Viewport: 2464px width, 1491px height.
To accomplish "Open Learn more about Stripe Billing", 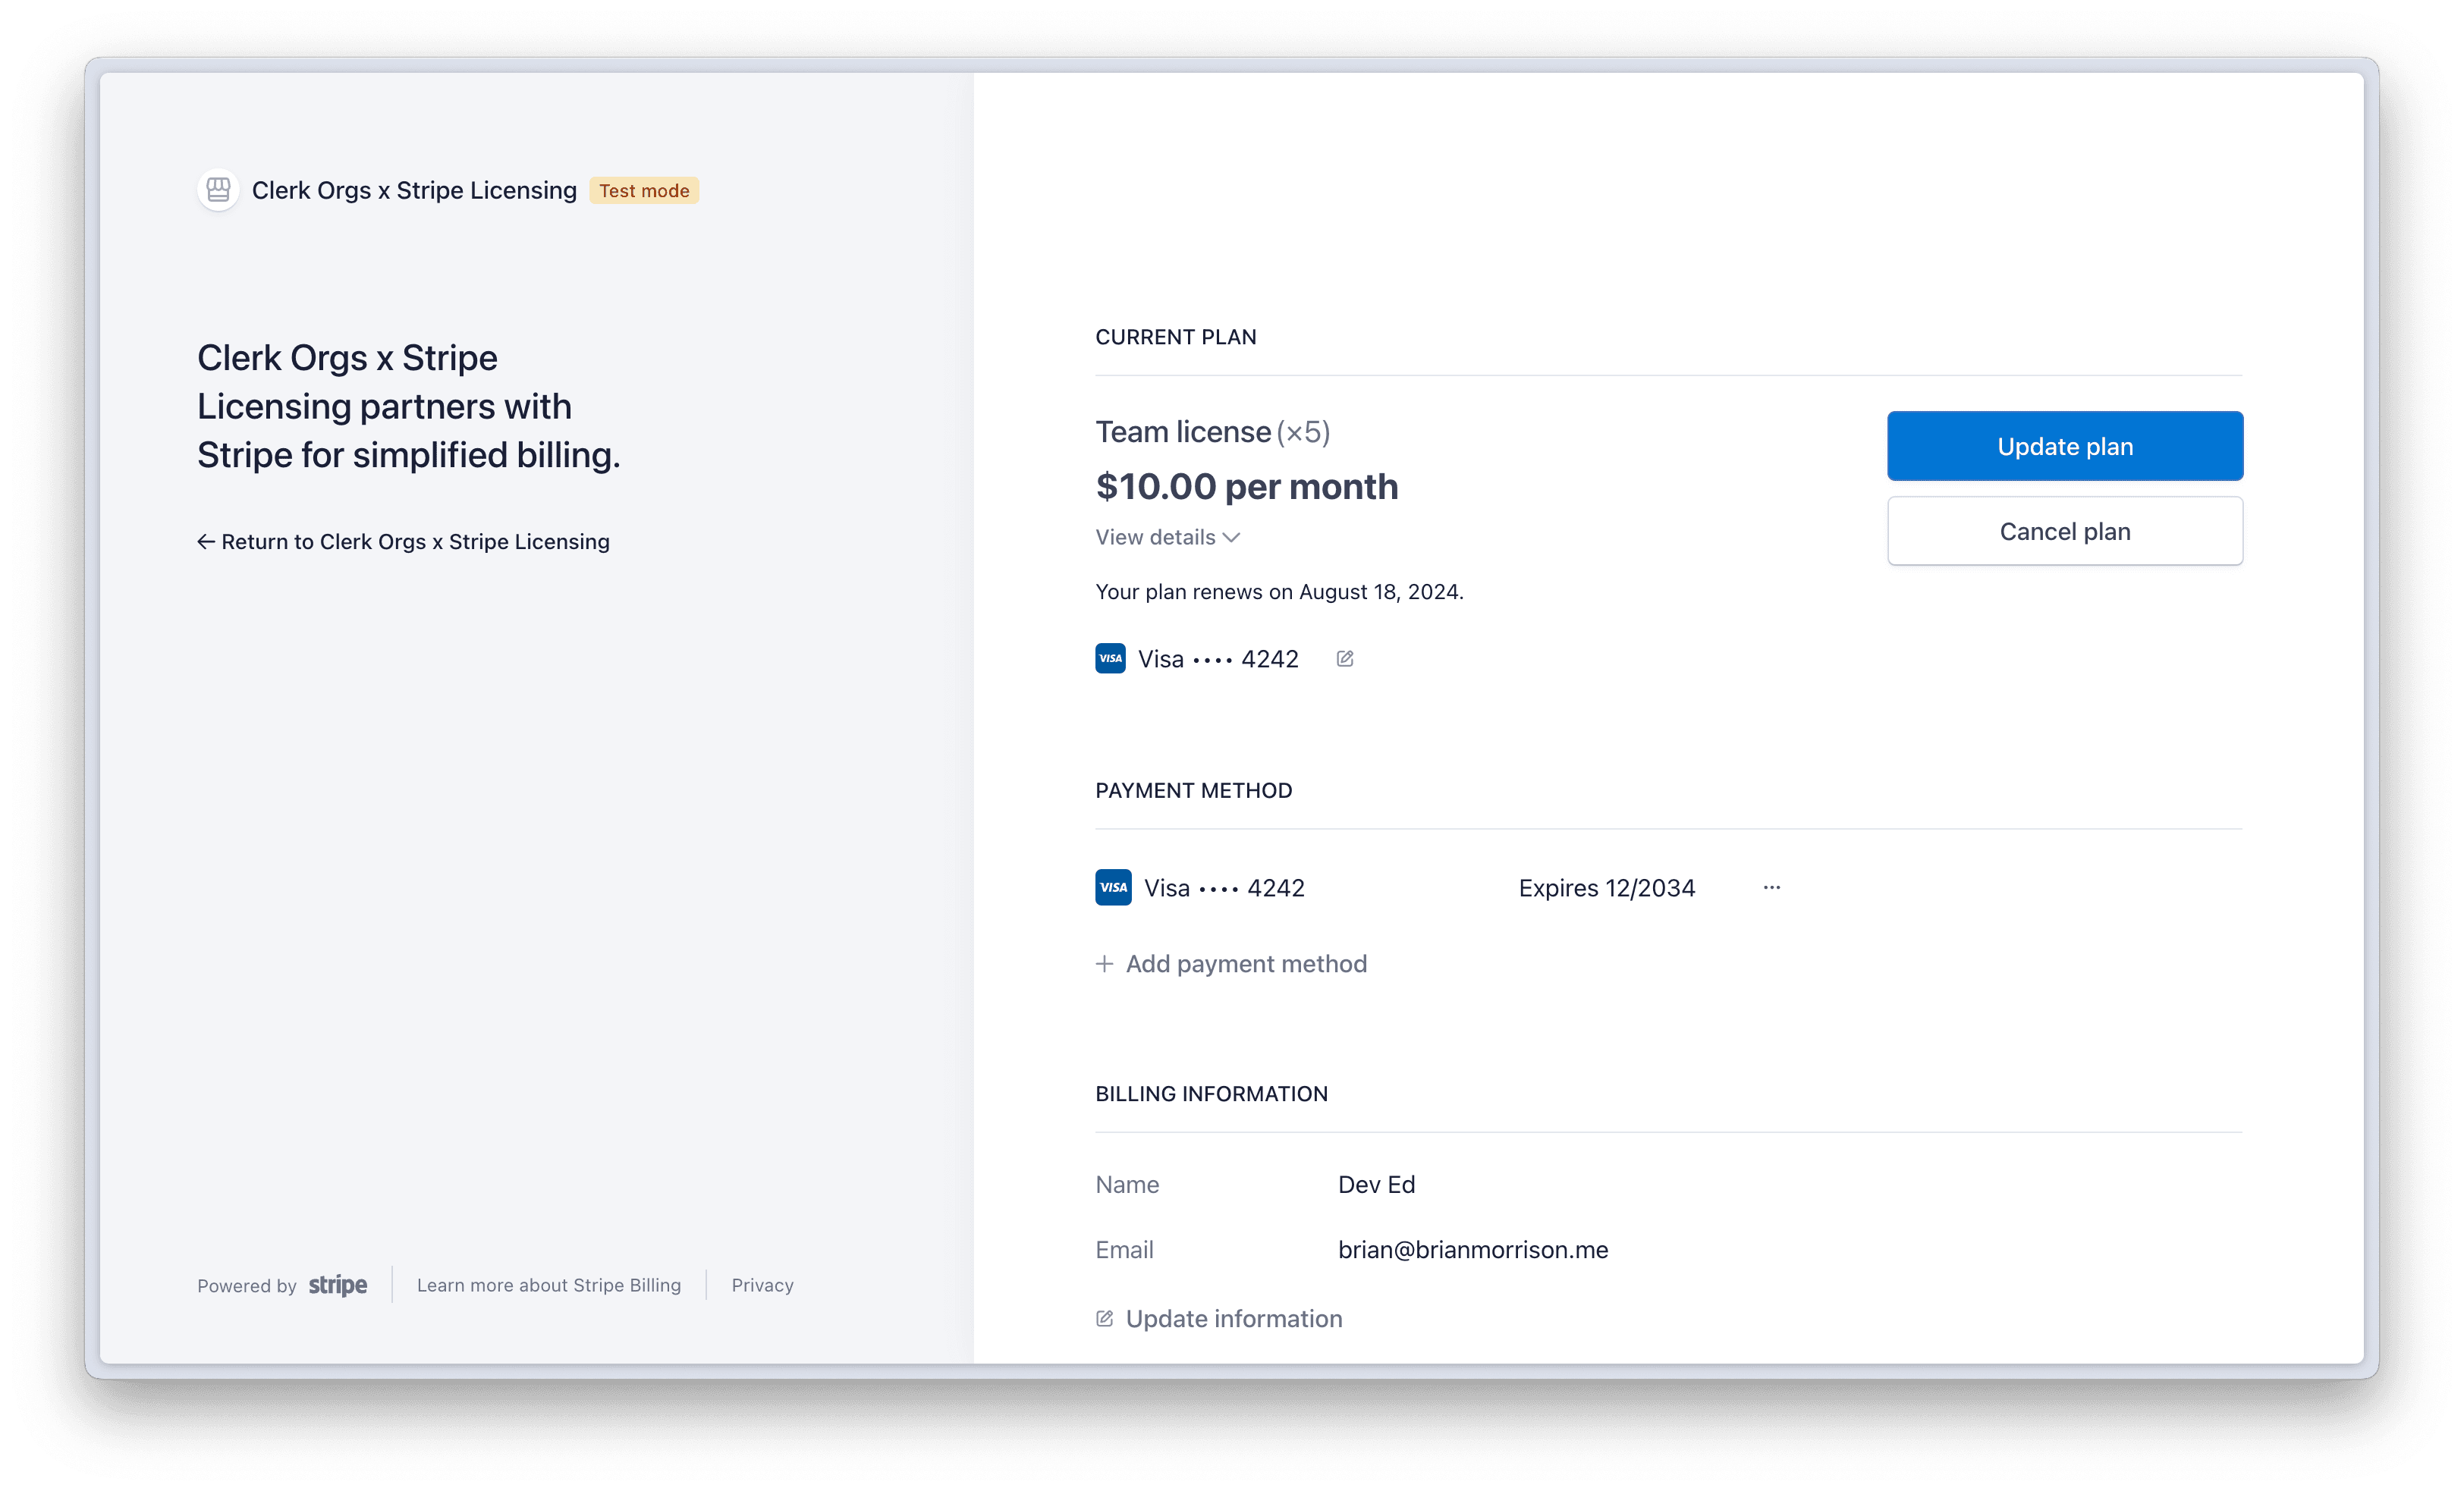I will [549, 1286].
